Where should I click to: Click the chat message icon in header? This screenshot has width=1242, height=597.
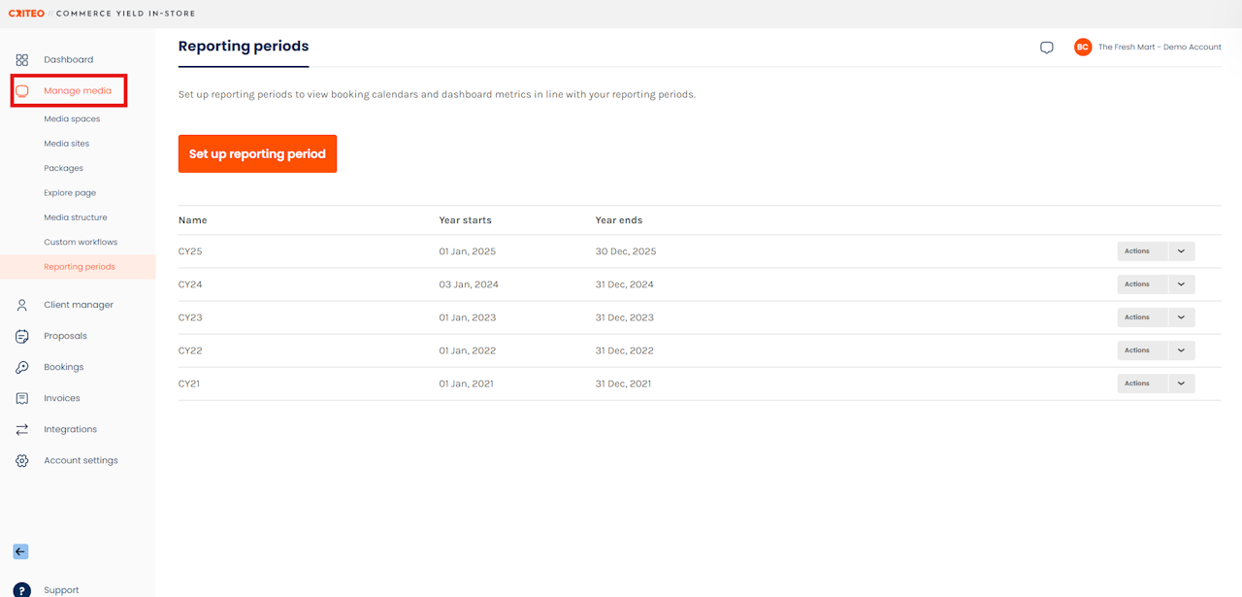click(x=1047, y=48)
